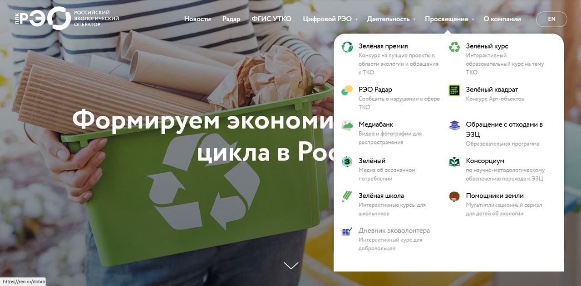Click the Обращение с отходами graduation cap icon
This screenshot has height=286, width=581.
click(x=454, y=125)
